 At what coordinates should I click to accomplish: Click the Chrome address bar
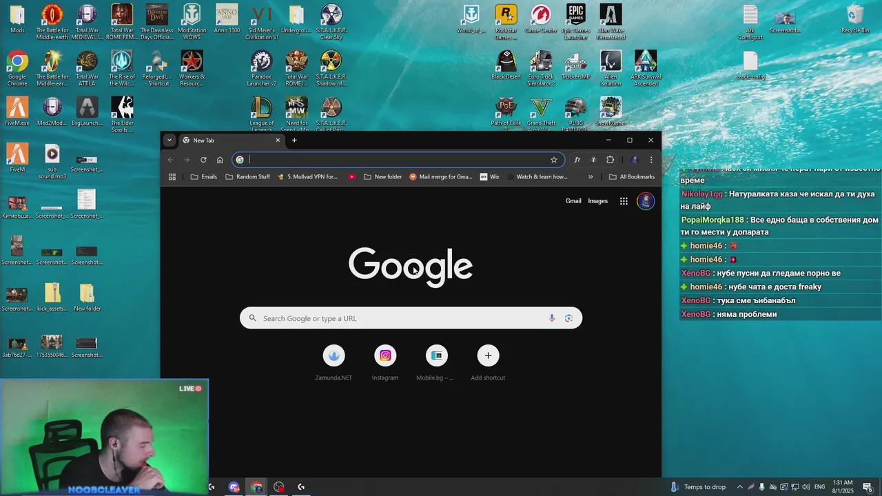[x=400, y=160]
